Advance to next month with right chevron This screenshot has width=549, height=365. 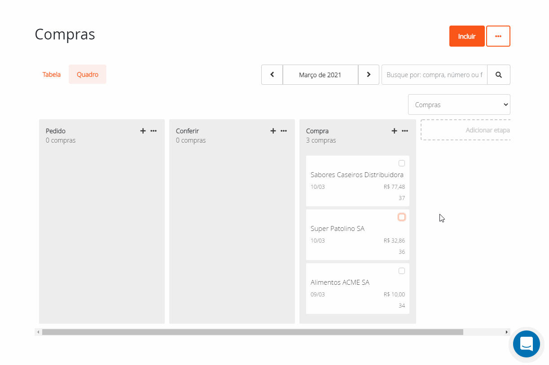coord(369,75)
